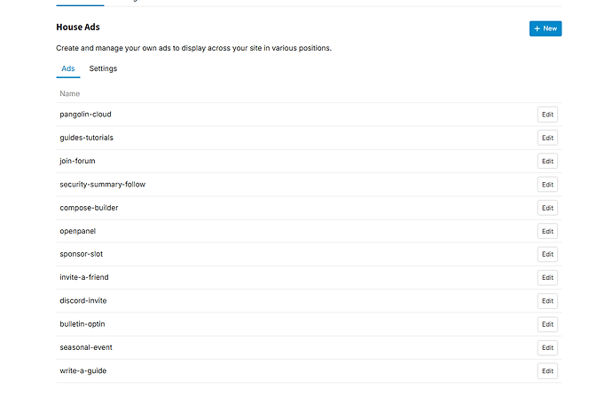612x397 pixels.
Task: Edit the pangolin-cloud ad
Action: (x=547, y=115)
